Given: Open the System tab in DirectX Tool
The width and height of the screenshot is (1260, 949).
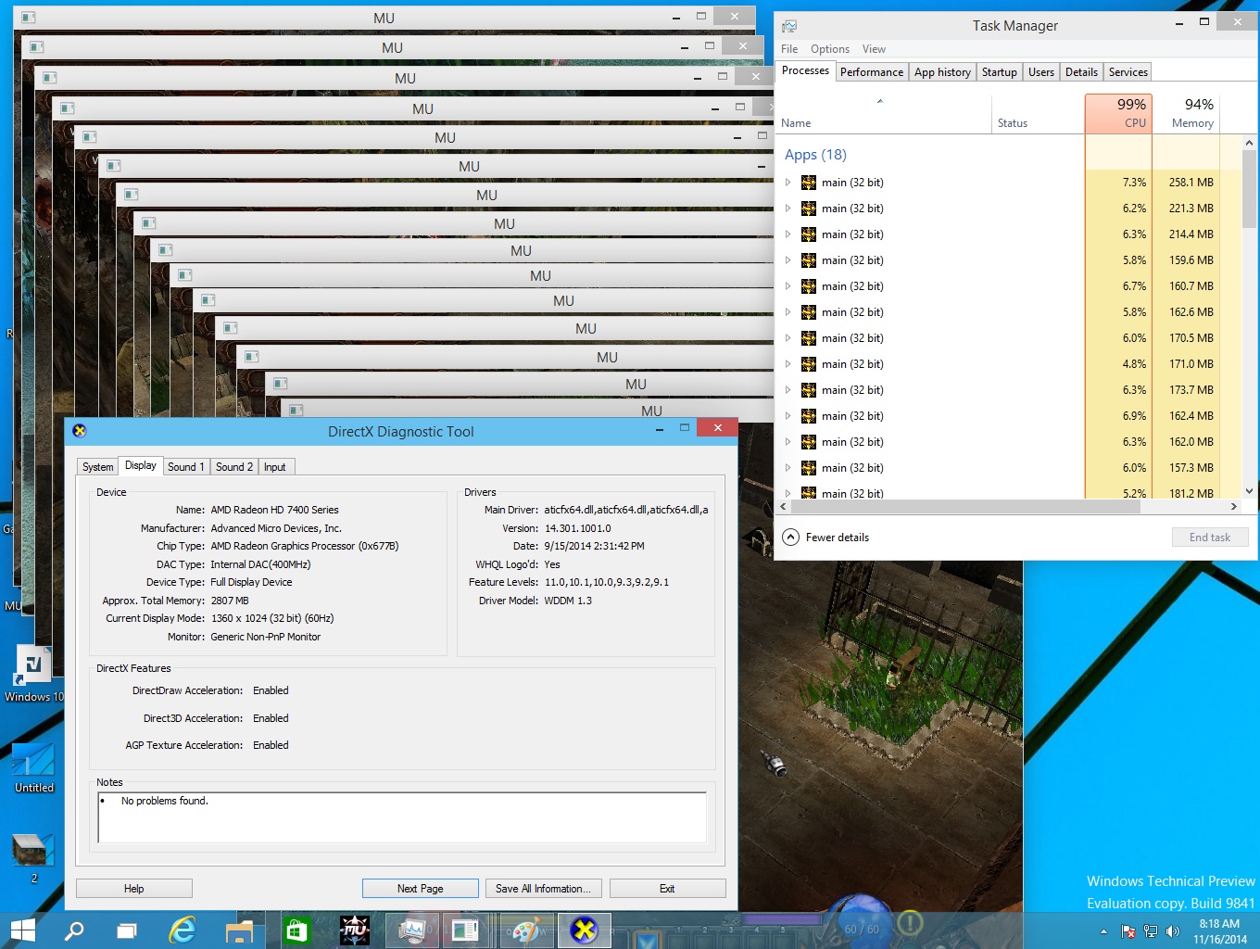Looking at the screenshot, I should click(97, 467).
